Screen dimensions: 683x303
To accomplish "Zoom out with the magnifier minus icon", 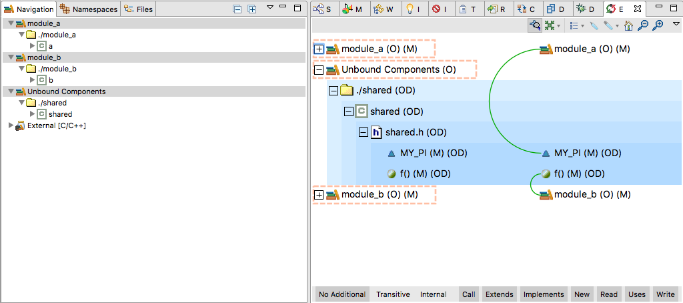I will coord(642,26).
